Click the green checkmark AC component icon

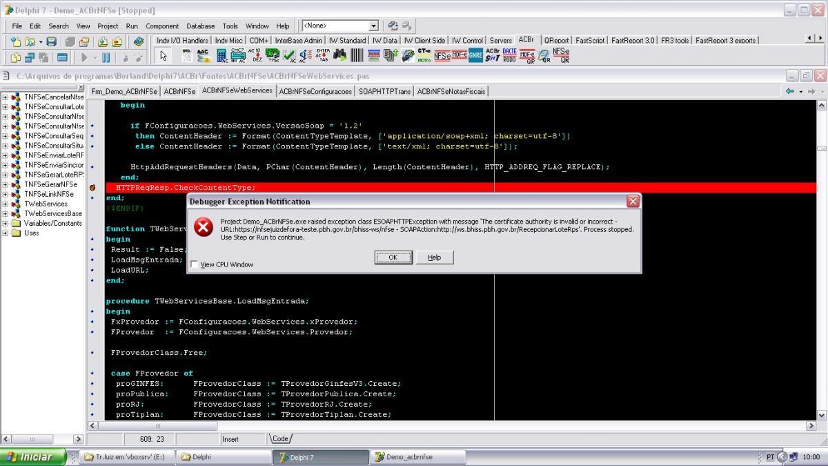point(288,56)
